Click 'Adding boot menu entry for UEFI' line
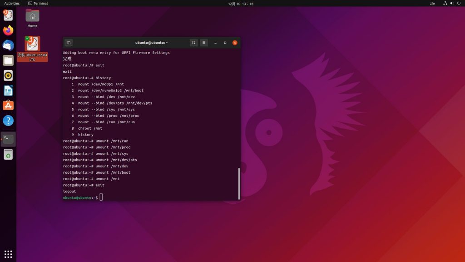The width and height of the screenshot is (465, 262). [x=116, y=53]
